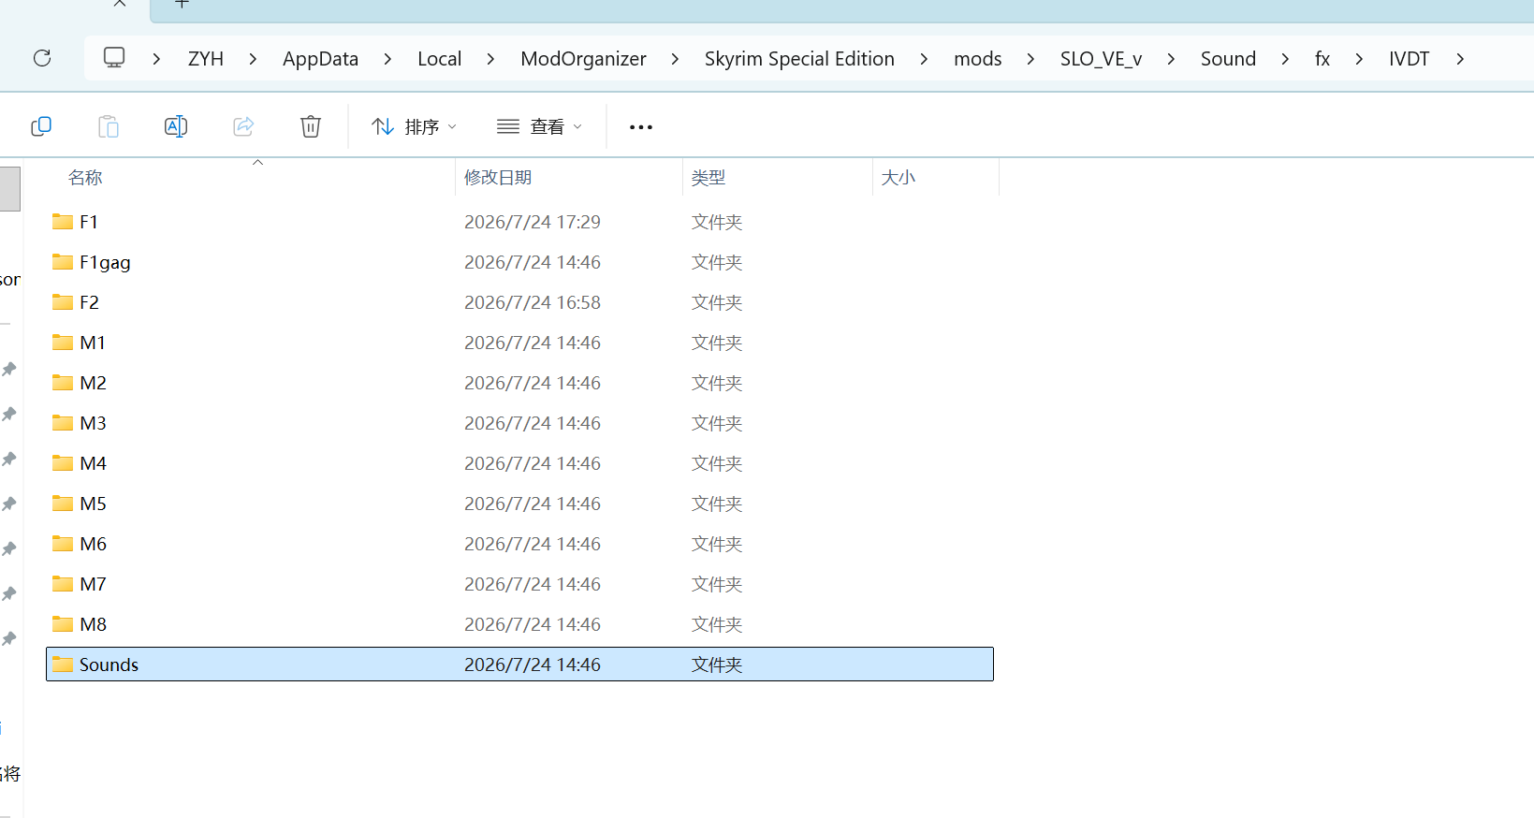
Task: Navigate to ModOrganizer breadcrumb
Action: [x=583, y=59]
